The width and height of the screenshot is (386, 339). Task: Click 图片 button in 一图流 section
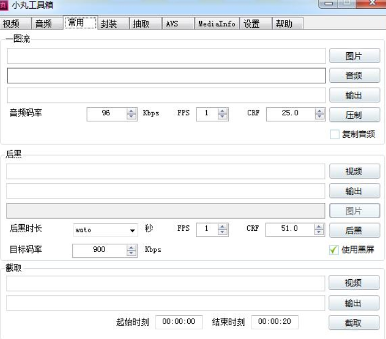[x=354, y=56]
